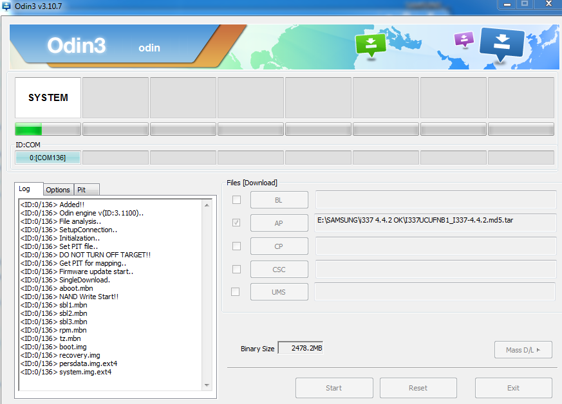Browse for a UMS file

279,292
